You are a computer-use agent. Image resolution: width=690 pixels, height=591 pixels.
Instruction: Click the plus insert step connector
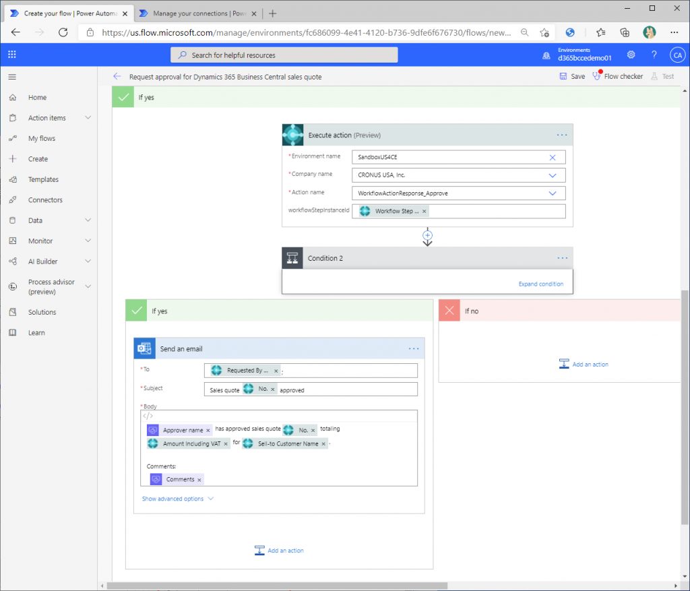tap(427, 236)
